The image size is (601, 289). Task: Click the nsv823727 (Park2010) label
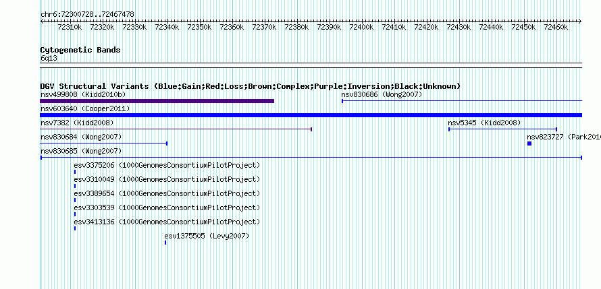point(564,137)
